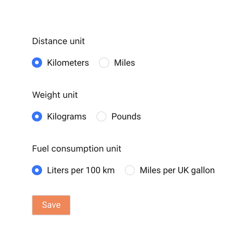Viewport: 236px width, 236px height.
Task: Choose Liters per 100 km option
Action: point(37,170)
